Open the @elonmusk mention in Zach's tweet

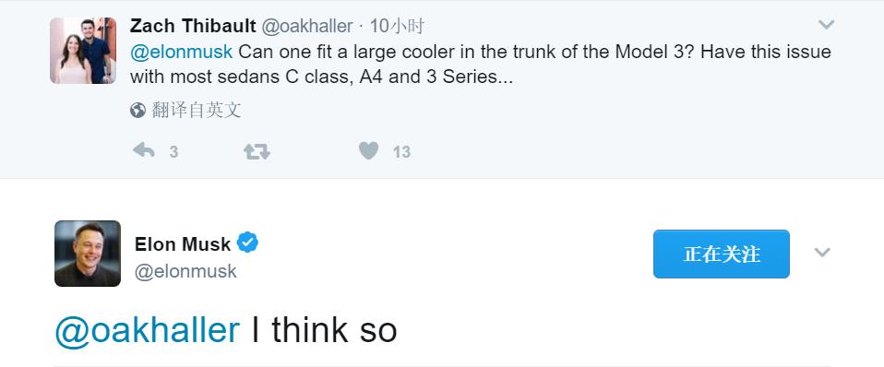[x=181, y=52]
